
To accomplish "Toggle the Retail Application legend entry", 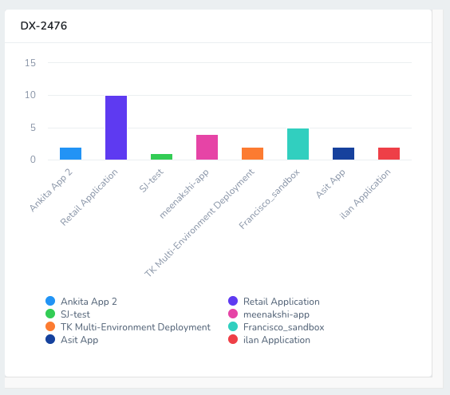I will 274,302.
